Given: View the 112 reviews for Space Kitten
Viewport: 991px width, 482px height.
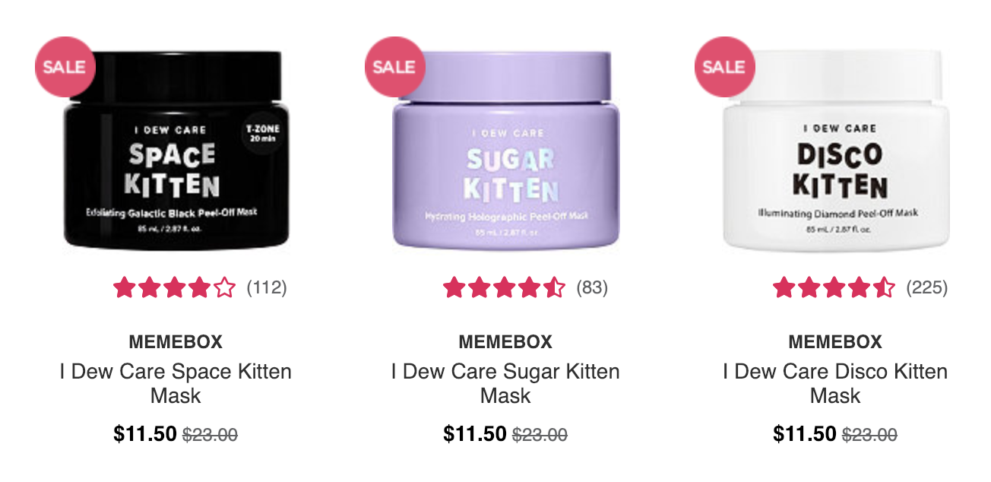Looking at the screenshot, I should 267,288.
